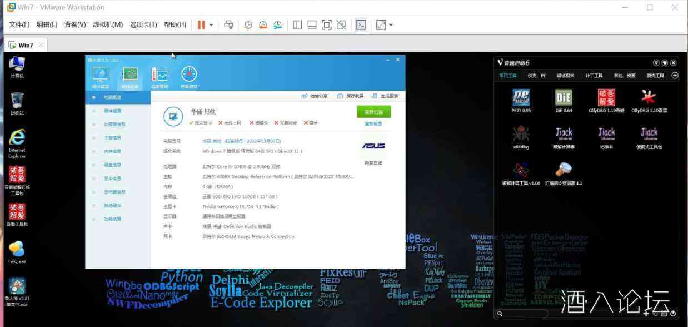Switch to the 补丁工具 launcher tab
Screen dimensions: 688x327
click(x=594, y=76)
